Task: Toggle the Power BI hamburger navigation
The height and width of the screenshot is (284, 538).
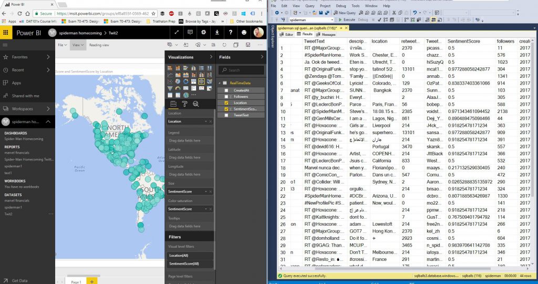Action: (5, 45)
